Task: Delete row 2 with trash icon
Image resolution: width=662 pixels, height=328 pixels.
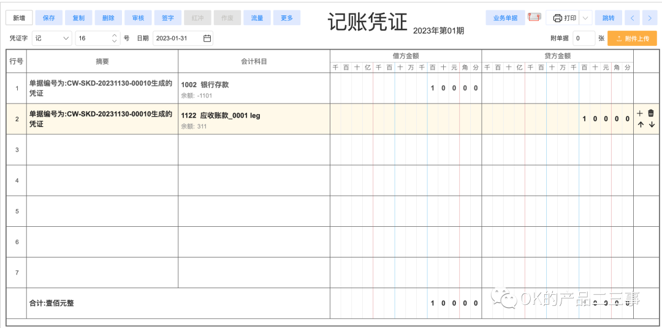Action: pos(651,113)
